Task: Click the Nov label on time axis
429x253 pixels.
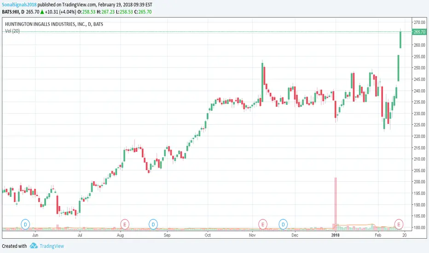Action: (x=252, y=235)
